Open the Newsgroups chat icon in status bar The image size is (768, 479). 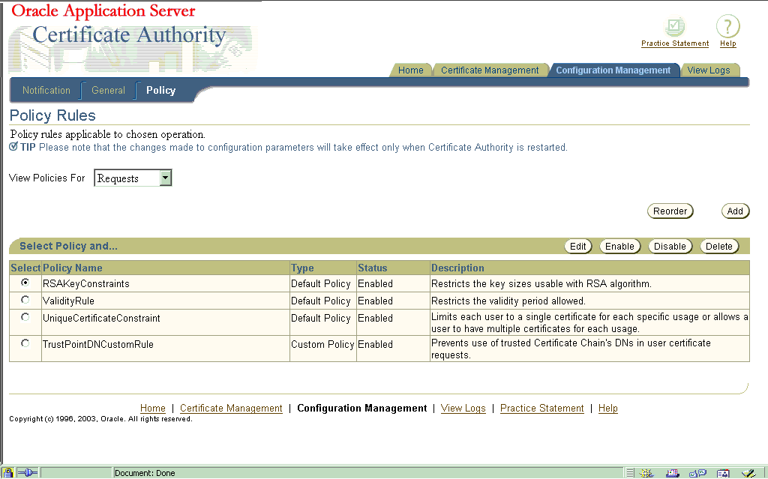tap(697, 473)
